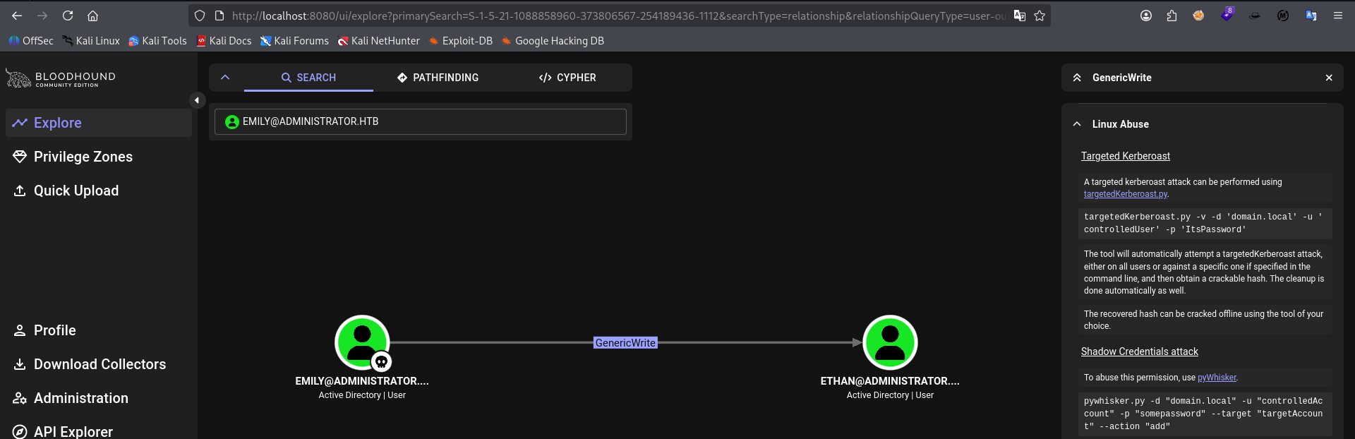Open the browser home page
The height and width of the screenshot is (439, 1355).
(x=92, y=16)
